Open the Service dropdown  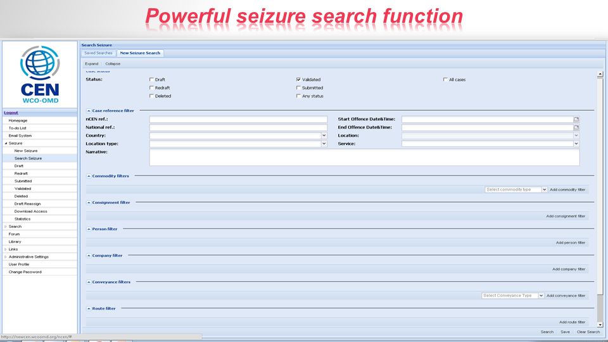point(576,144)
